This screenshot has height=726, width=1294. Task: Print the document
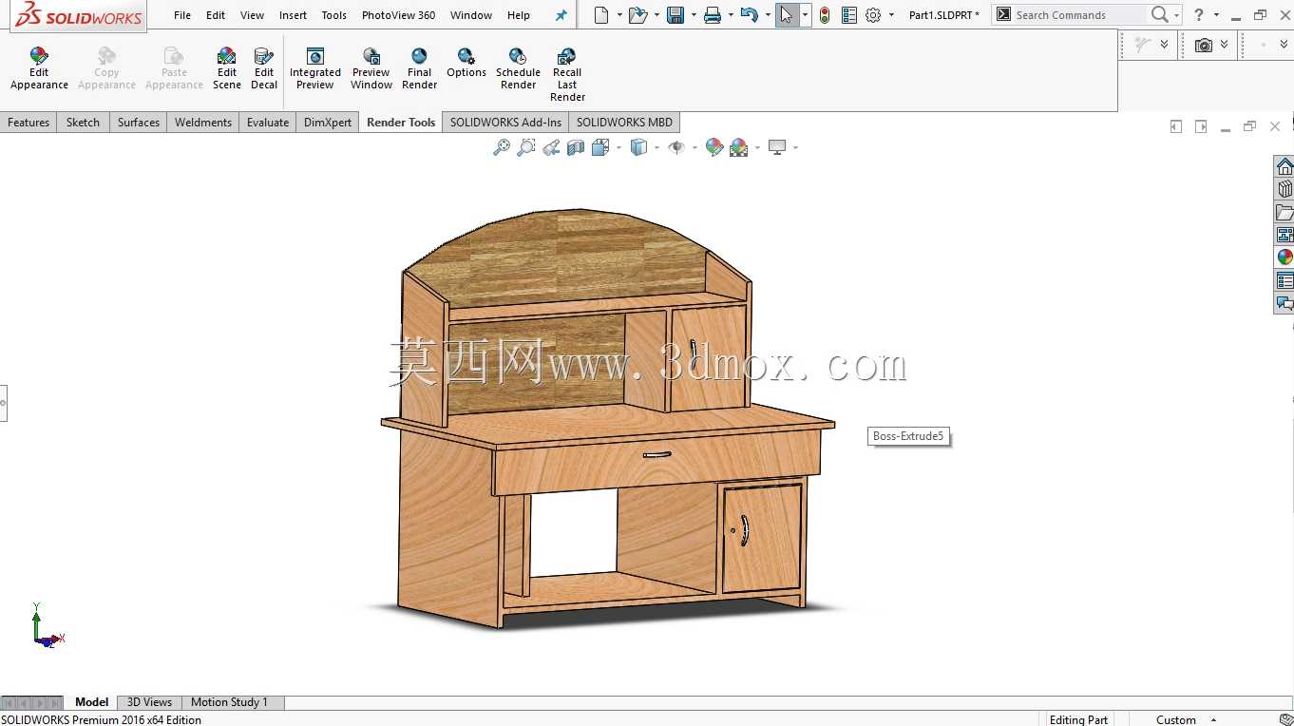pyautogui.click(x=713, y=15)
